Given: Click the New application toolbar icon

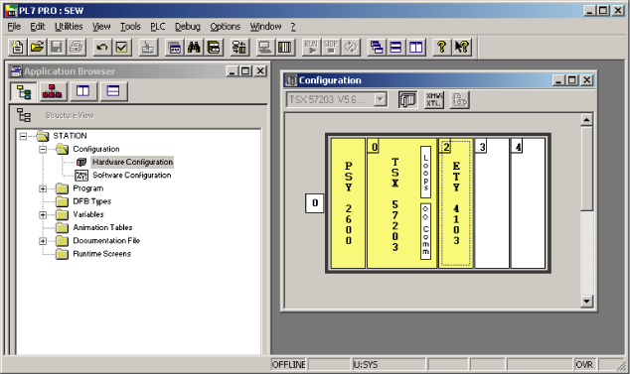Looking at the screenshot, I should point(17,47).
